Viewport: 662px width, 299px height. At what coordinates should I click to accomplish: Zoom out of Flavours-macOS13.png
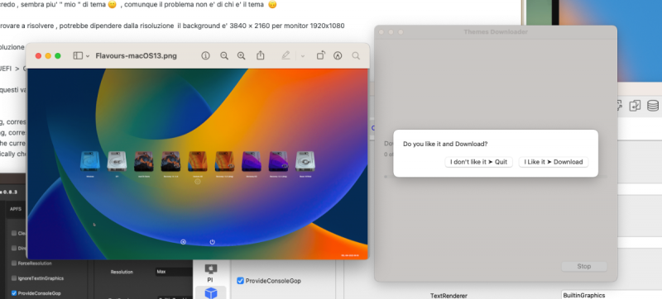coord(224,55)
